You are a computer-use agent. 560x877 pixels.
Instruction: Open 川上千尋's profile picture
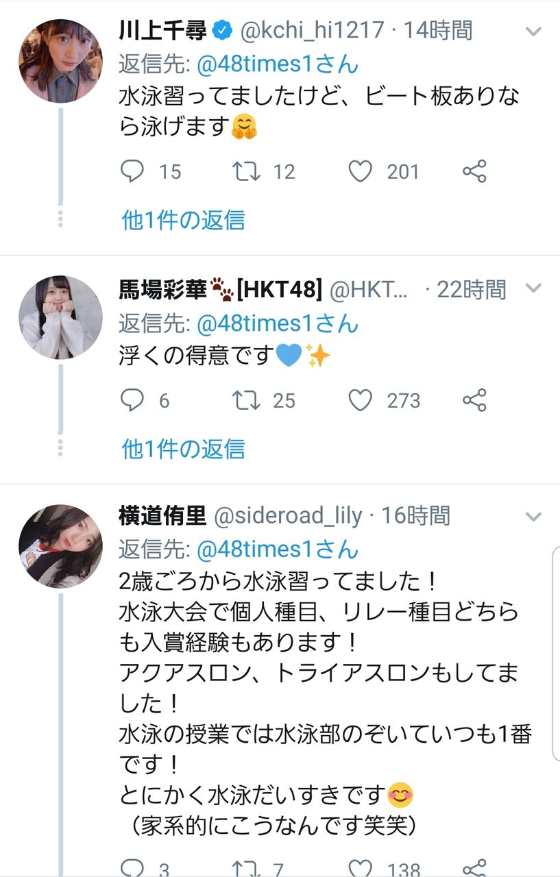60,62
